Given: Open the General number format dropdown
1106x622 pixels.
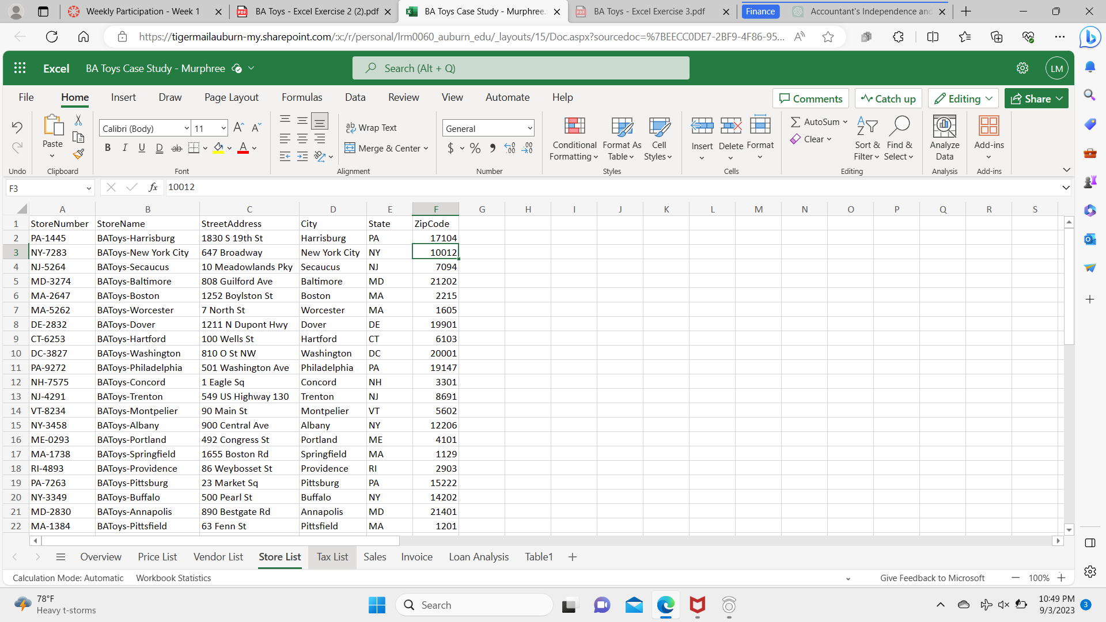Looking at the screenshot, I should [x=529, y=128].
